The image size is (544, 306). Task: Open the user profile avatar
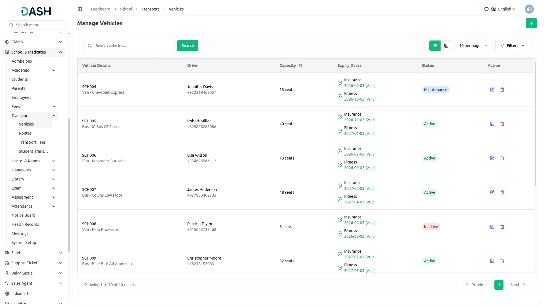[529, 9]
